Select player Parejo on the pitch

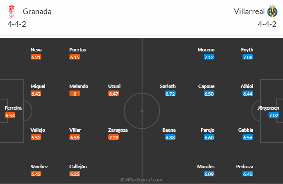click(209, 130)
